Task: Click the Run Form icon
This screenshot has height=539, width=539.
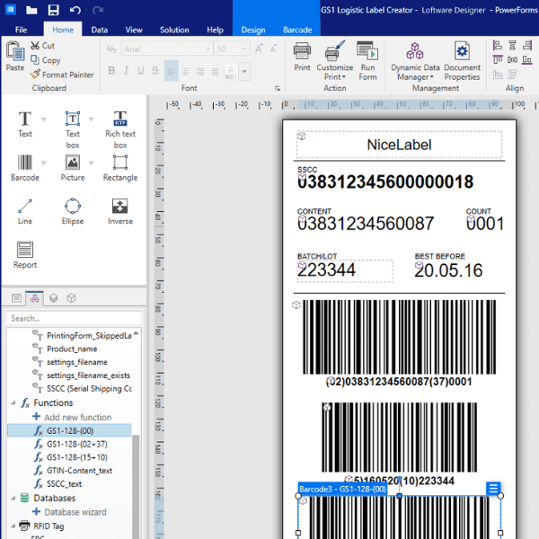Action: 367,61
